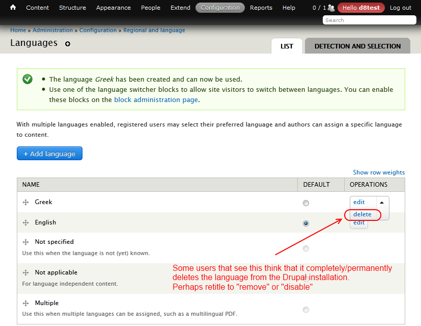Click the drag handle for the Greek row
This screenshot has width=421, height=326.
tap(25, 202)
